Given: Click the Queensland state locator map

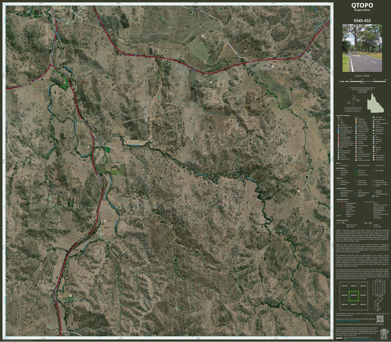Looking at the screenshot, I should [x=376, y=103].
